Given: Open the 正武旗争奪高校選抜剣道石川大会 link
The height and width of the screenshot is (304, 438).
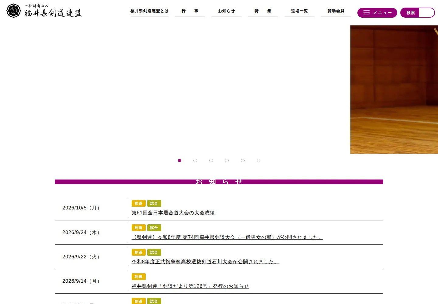Looking at the screenshot, I should [x=206, y=262].
